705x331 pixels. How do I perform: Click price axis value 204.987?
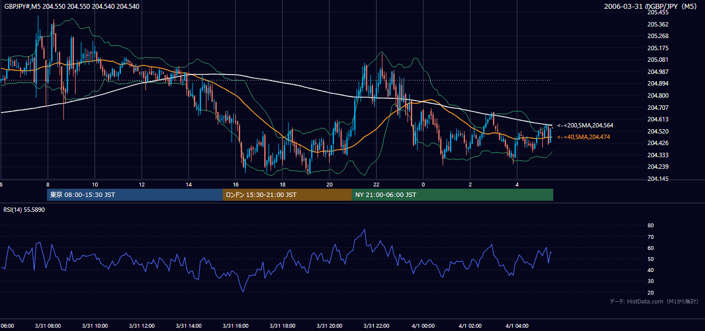[658, 72]
